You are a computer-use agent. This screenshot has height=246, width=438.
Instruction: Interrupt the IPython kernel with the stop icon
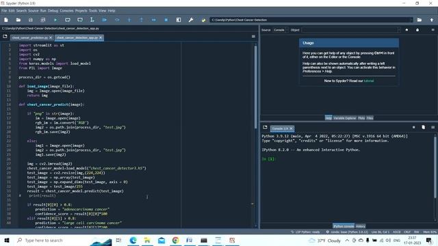(x=413, y=128)
